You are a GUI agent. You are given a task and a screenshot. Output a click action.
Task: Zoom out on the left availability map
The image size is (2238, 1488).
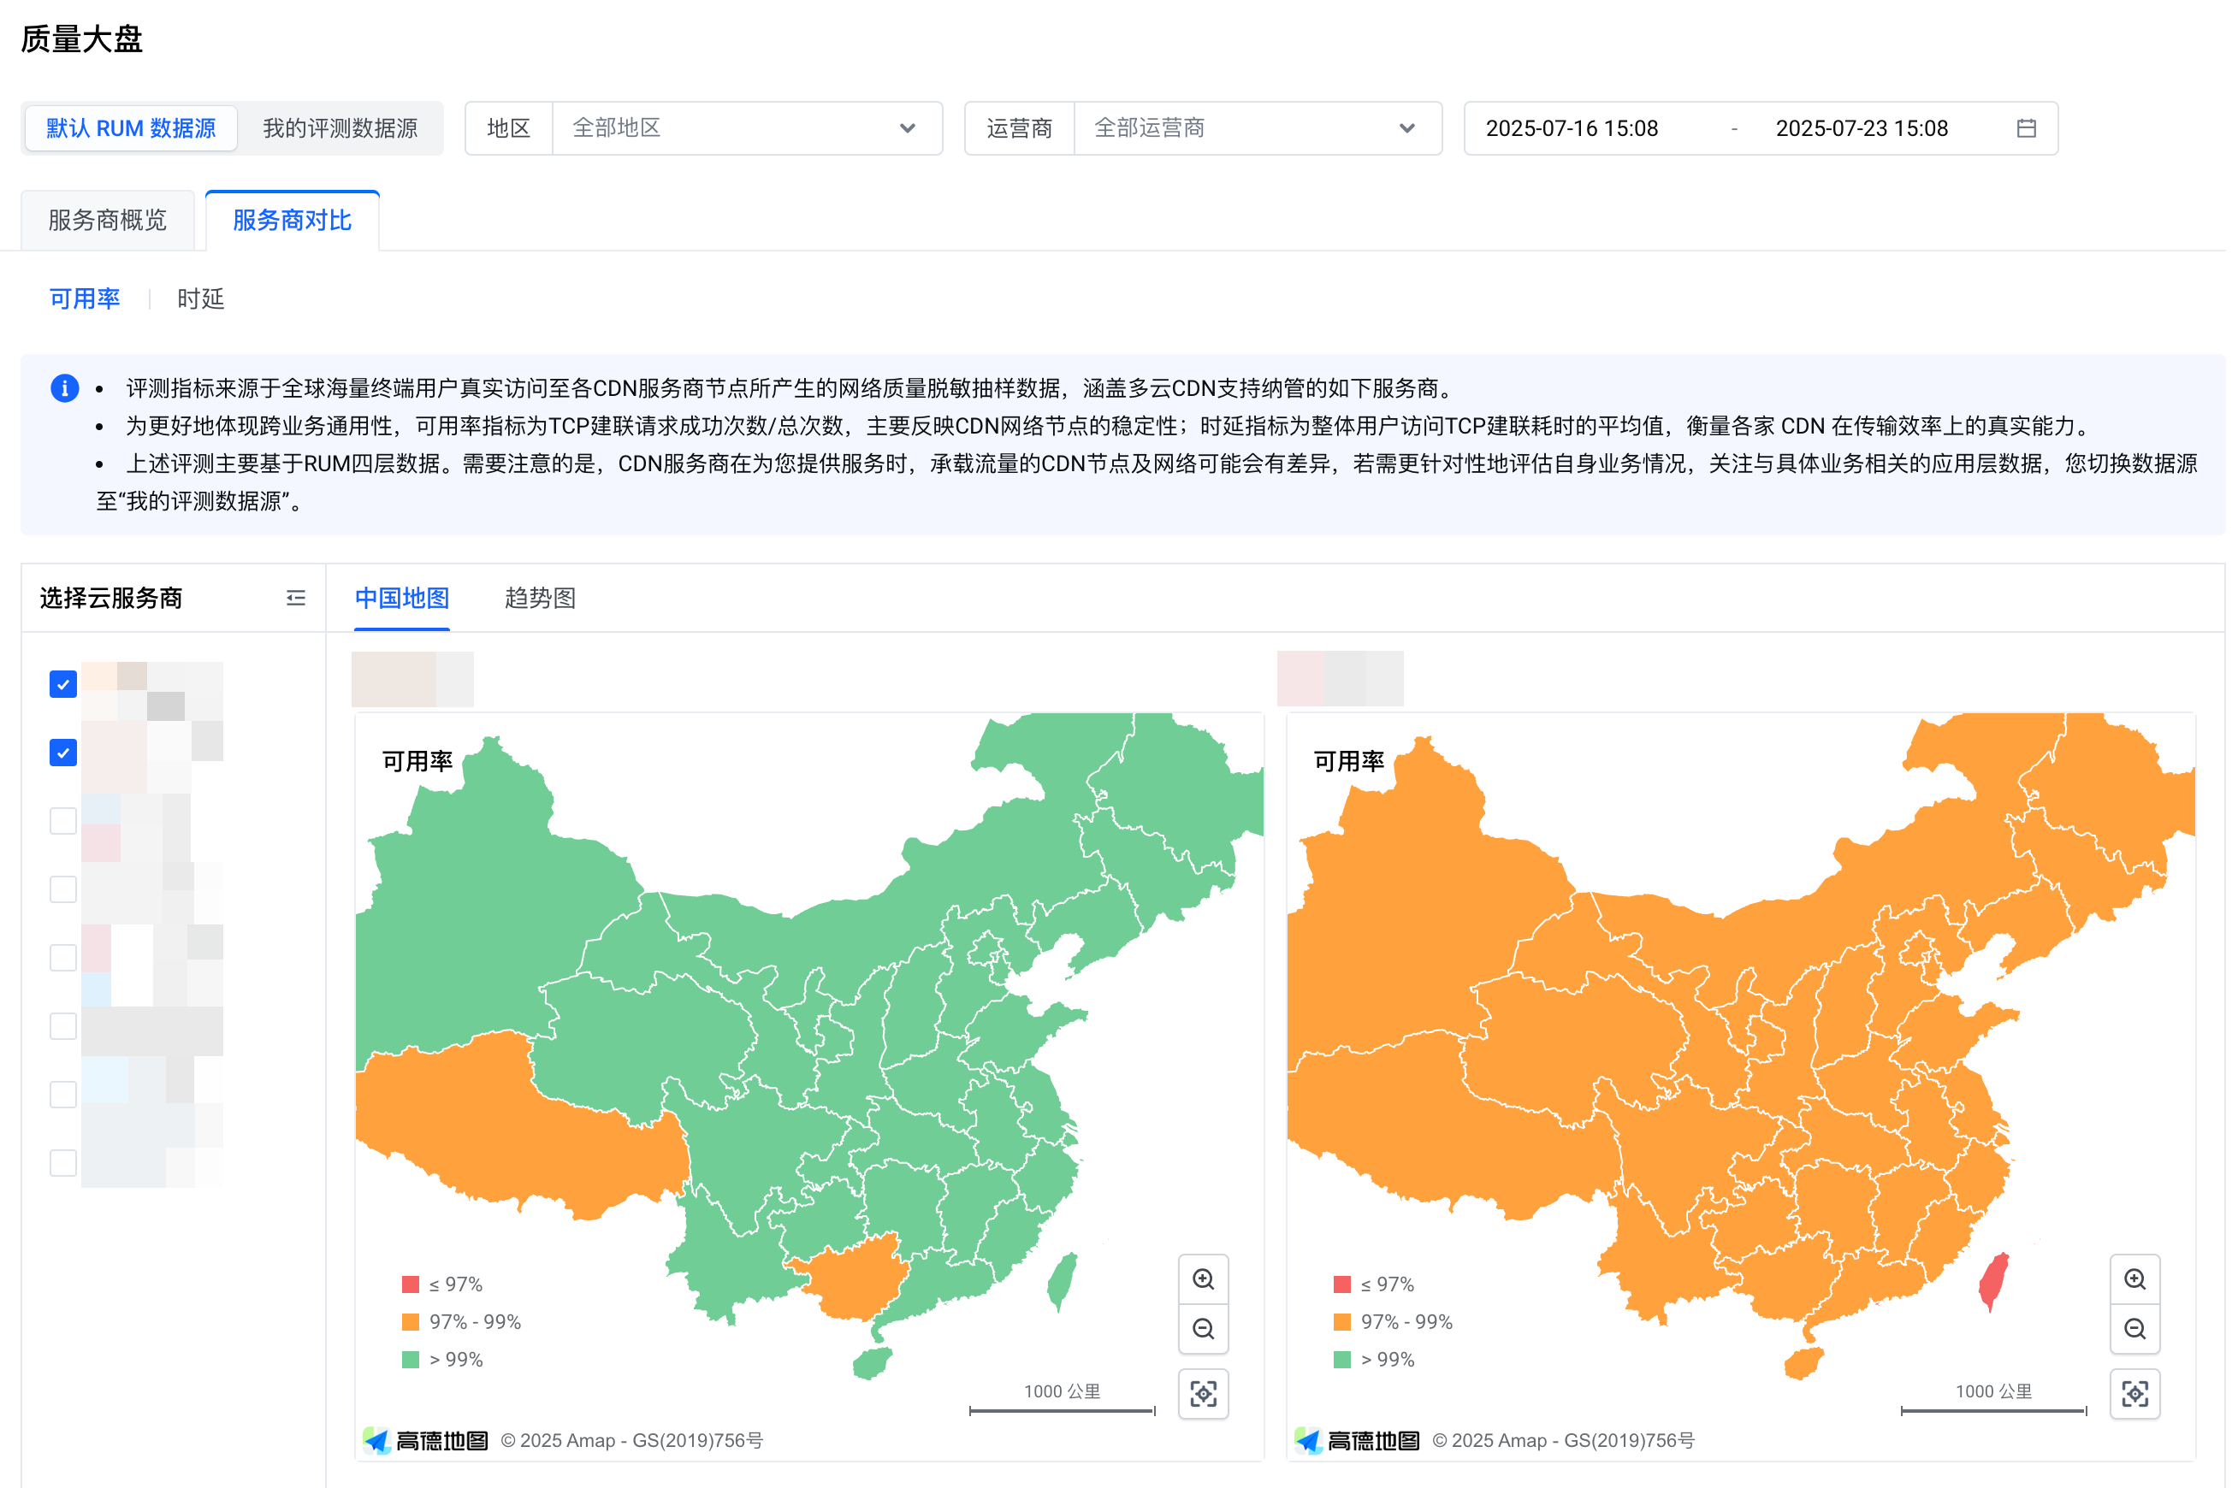pyautogui.click(x=1203, y=1329)
